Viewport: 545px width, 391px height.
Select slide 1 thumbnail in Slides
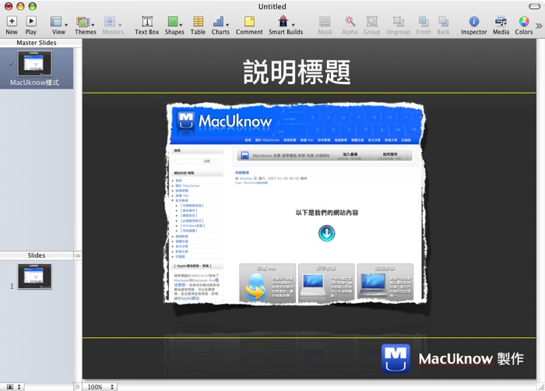(35, 277)
